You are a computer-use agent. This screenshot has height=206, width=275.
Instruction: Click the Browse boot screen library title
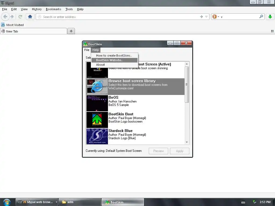132,81
